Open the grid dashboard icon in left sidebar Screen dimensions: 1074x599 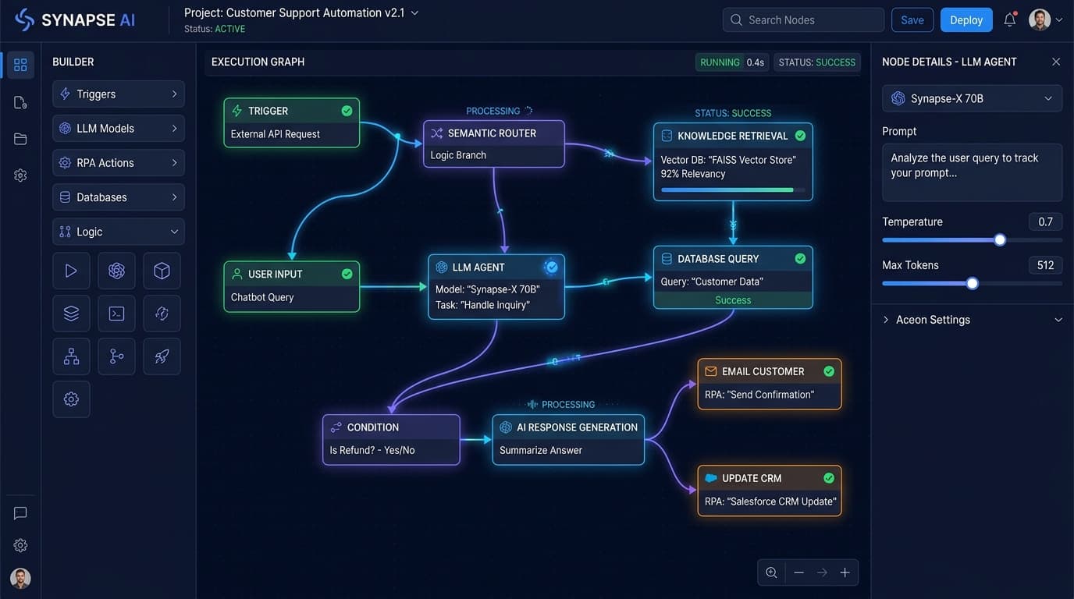20,65
